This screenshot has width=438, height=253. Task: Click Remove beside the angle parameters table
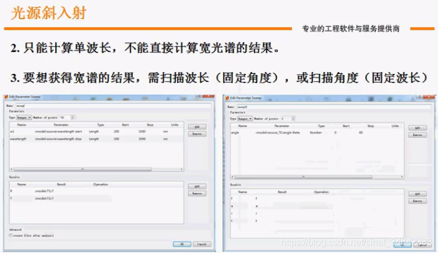[x=418, y=135]
